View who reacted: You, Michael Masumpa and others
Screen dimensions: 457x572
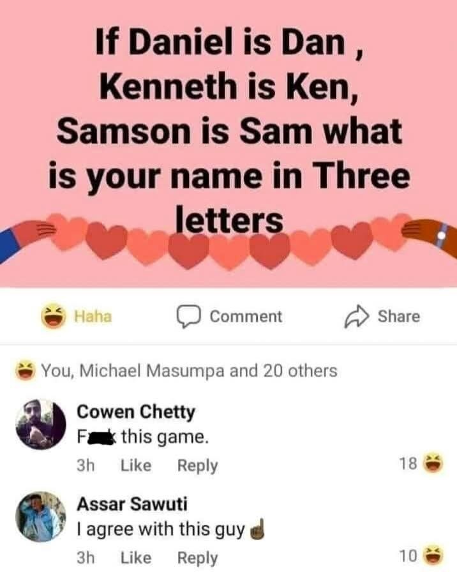point(189,370)
